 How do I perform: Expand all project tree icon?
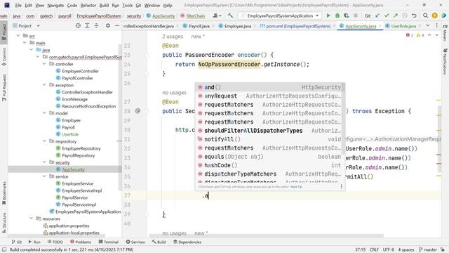pyautogui.click(x=87, y=25)
